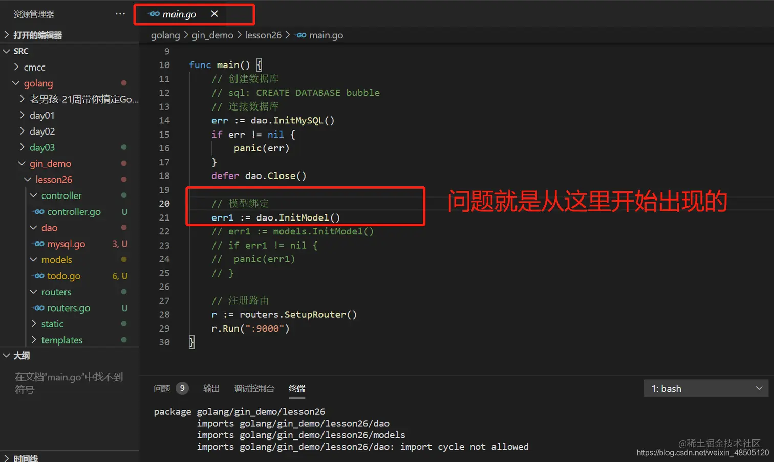Open routers.go file
The width and height of the screenshot is (774, 462).
pos(69,308)
